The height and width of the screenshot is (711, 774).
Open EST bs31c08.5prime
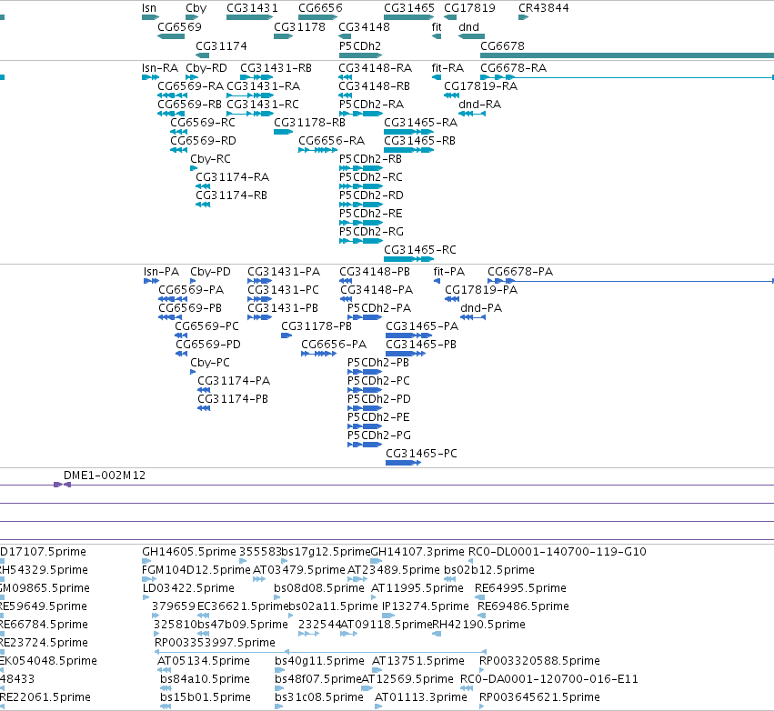(319, 696)
